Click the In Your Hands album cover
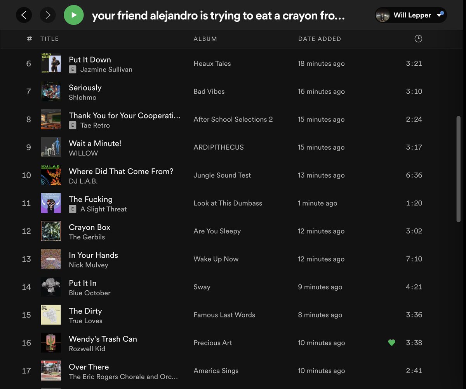Image resolution: width=466 pixels, height=389 pixels. pos(51,259)
